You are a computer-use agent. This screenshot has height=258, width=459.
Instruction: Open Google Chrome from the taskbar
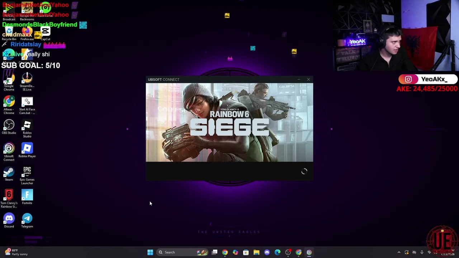[225, 252]
